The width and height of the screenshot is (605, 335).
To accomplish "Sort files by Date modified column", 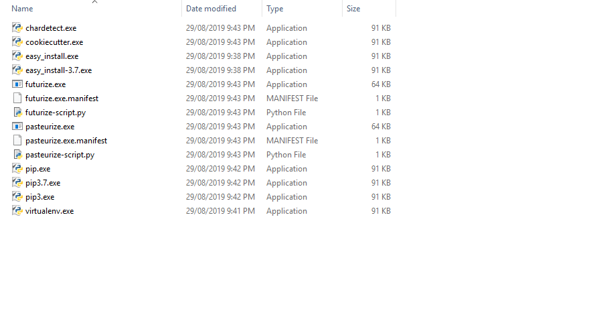I will coord(211,9).
